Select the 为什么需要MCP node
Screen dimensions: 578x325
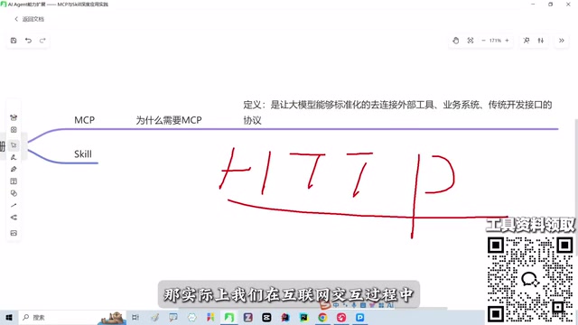pos(169,120)
